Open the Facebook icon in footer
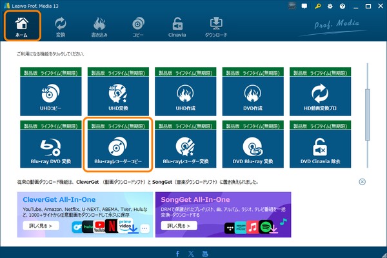Image resolution: width=387 pixels, height=258 pixels. 177,253
